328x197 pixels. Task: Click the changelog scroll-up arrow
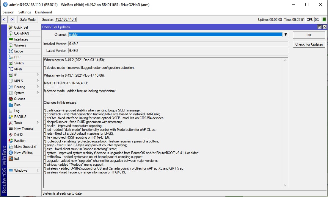pos(285,61)
